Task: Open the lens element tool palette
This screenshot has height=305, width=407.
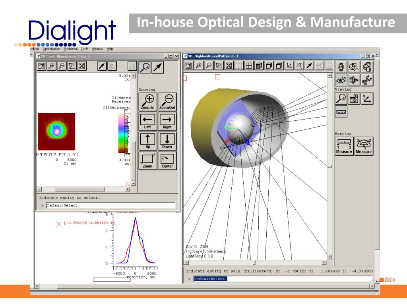Action: pyautogui.click(x=341, y=67)
